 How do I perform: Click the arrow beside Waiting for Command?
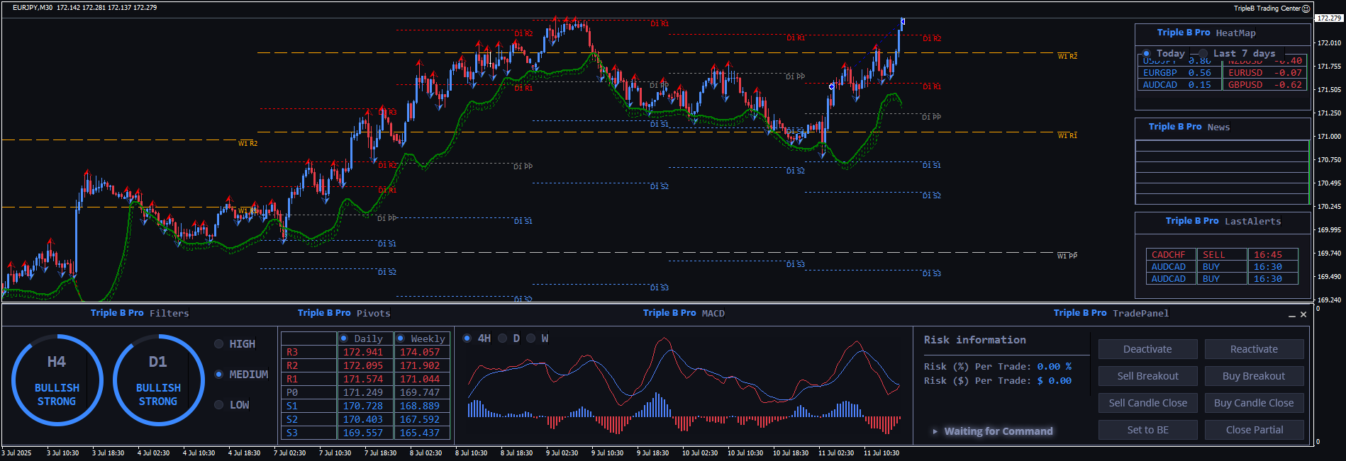click(935, 431)
